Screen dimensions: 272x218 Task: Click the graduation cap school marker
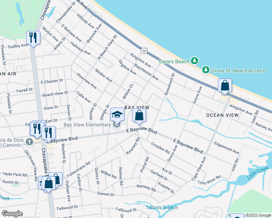tap(117, 115)
